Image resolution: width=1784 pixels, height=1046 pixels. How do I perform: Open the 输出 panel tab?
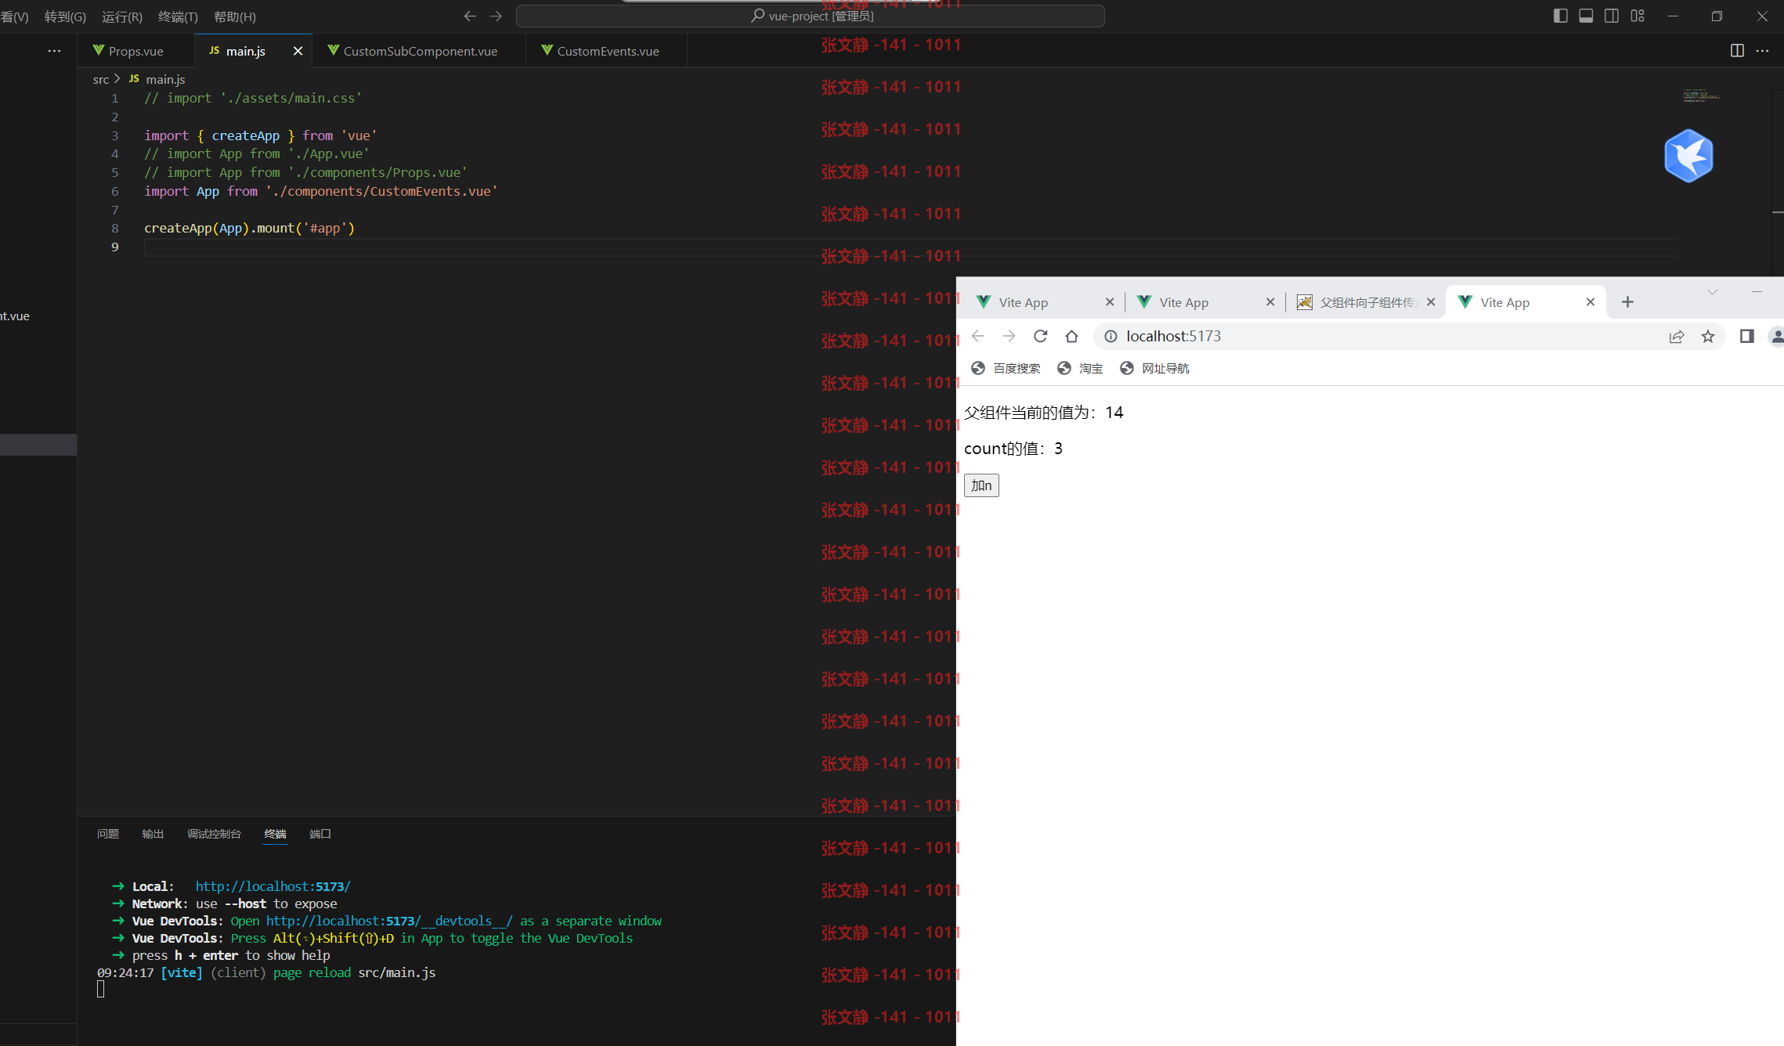coord(153,834)
